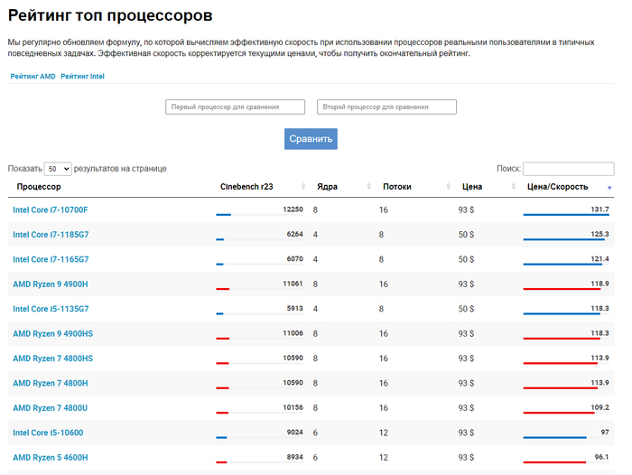Click the Поиск search input box

[568, 169]
